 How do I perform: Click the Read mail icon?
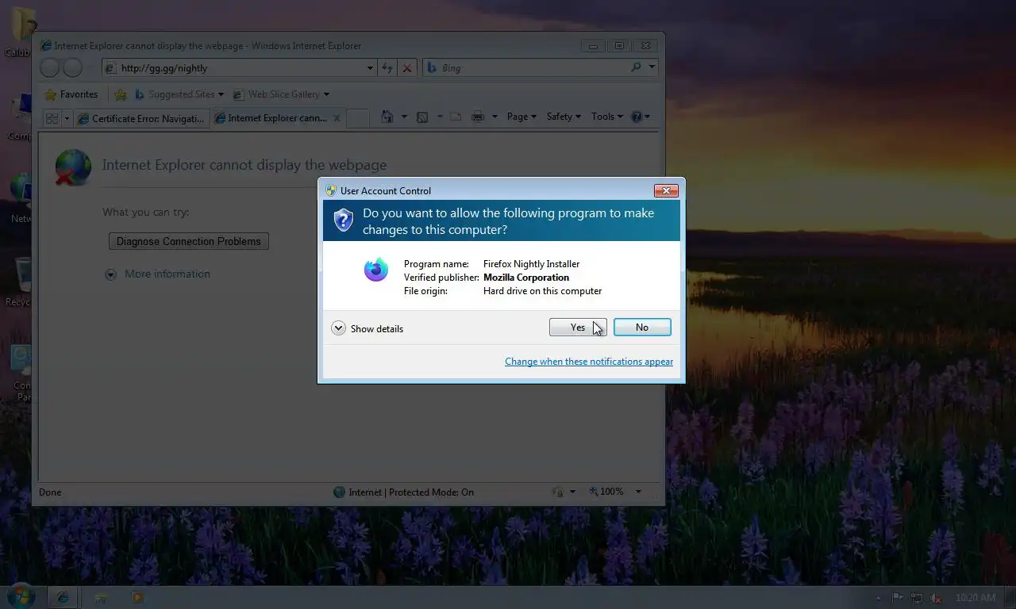coord(456,117)
